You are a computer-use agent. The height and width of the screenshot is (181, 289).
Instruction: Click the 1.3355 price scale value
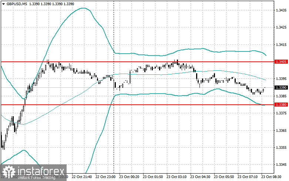pos(281,148)
